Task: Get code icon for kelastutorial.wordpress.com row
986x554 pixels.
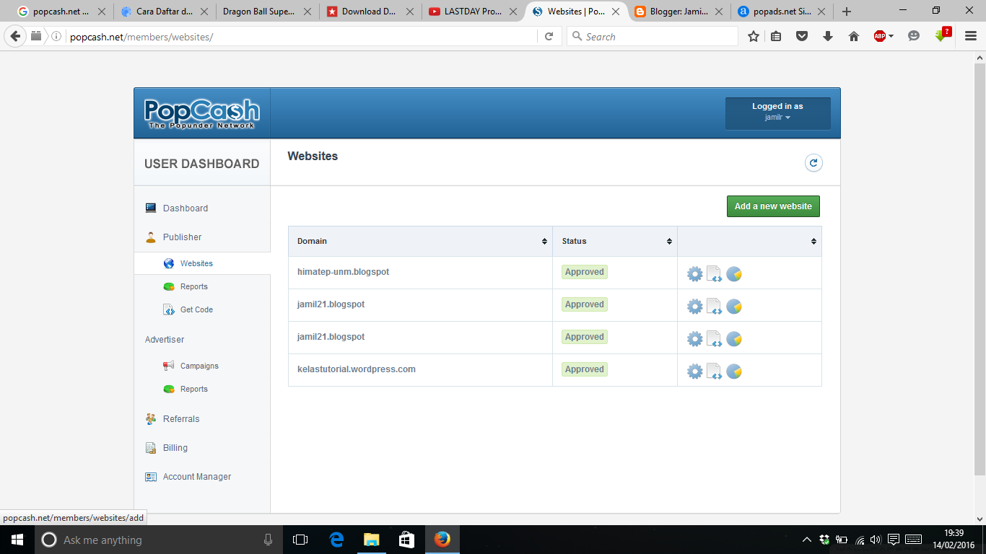Action: 714,371
